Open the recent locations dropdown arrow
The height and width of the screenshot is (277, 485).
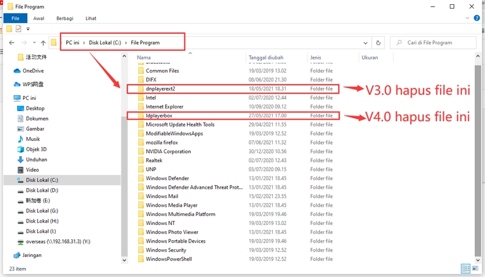coord(34,42)
